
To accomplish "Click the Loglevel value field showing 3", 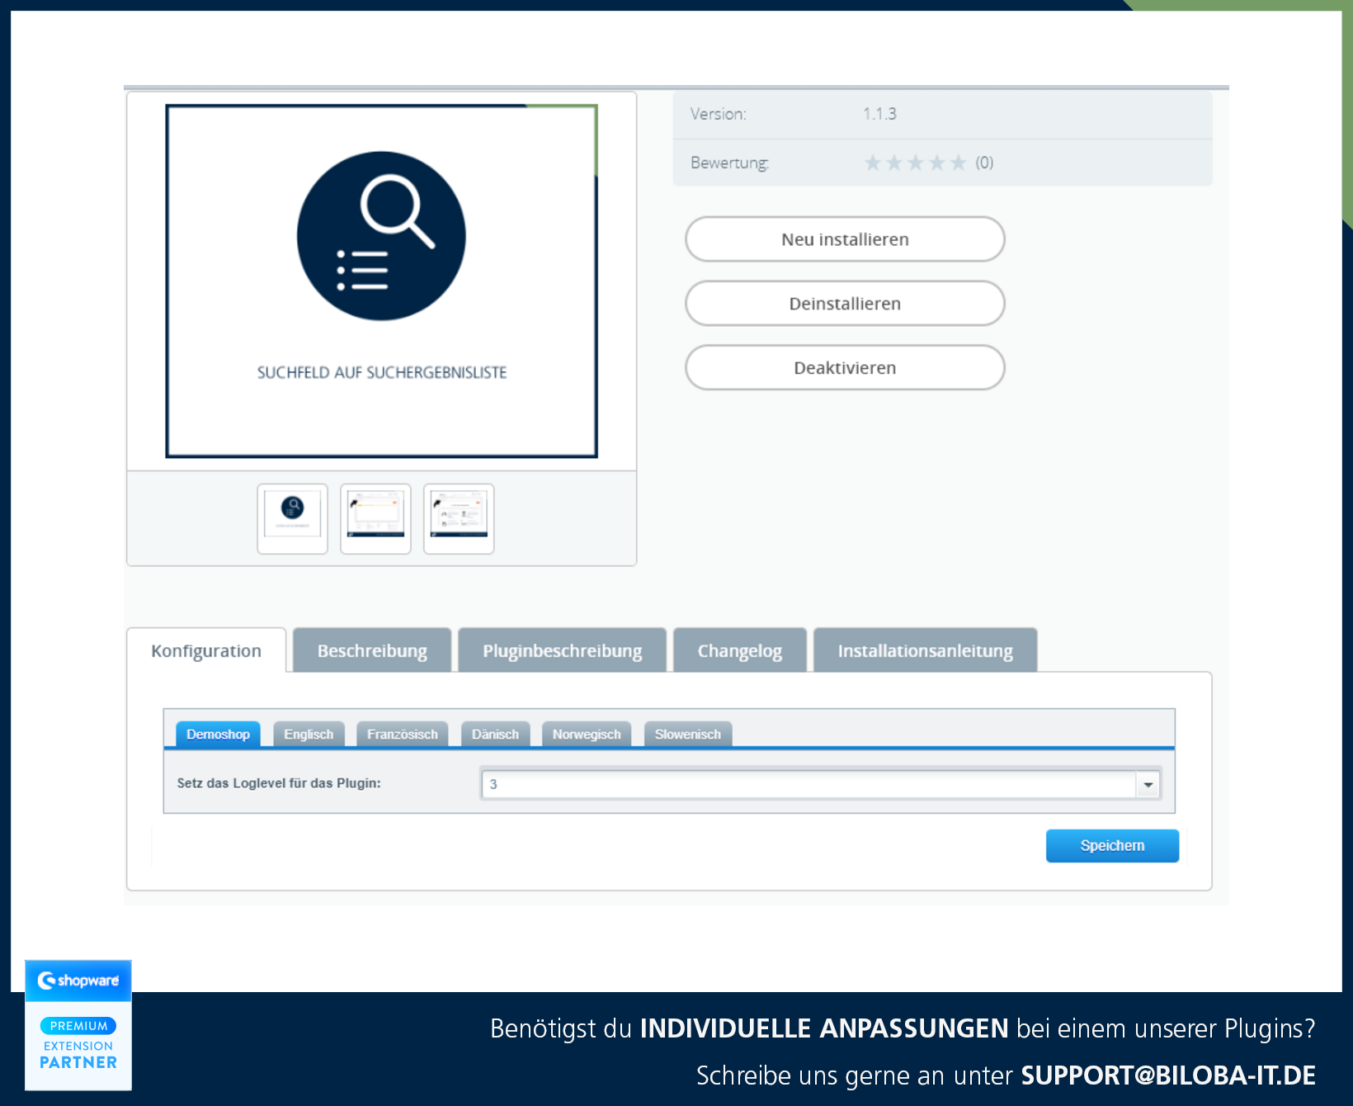I will (x=808, y=784).
